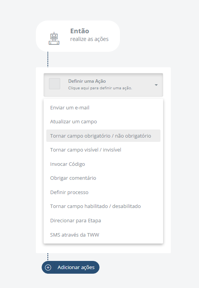Click the dotted connector below Então card

point(48,60)
